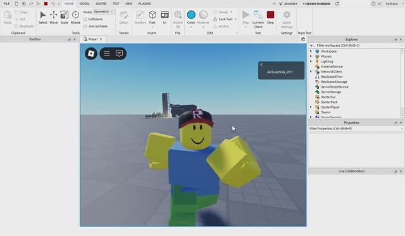Screen dimensions: 405x236
Task: Switch to the TEST ribbon tab
Action: (x=116, y=4)
